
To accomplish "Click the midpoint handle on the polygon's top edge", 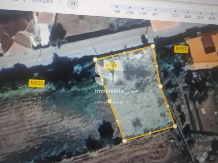I will point(125,53).
